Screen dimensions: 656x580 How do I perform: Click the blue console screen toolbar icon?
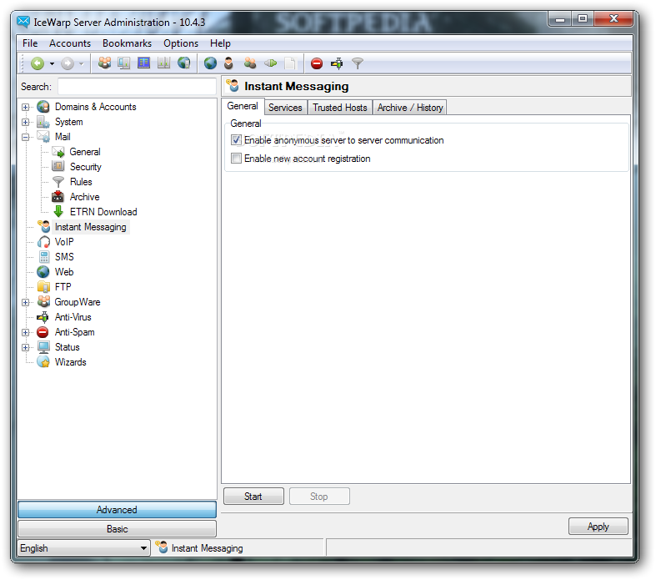[143, 63]
